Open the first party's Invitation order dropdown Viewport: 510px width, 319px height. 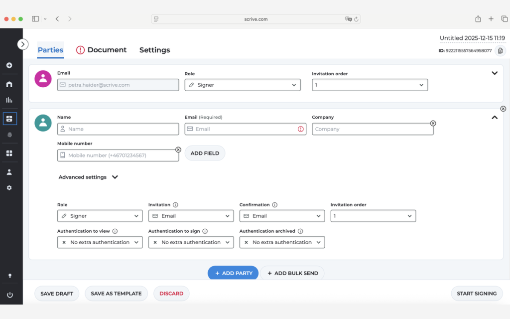click(x=370, y=85)
